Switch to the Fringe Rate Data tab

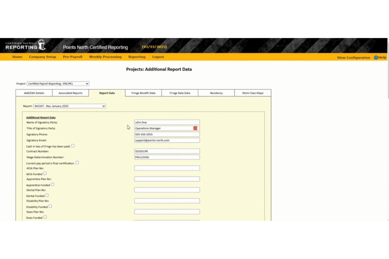[x=180, y=93]
